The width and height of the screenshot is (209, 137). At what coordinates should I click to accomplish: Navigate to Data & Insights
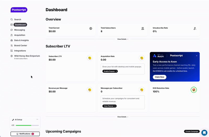coord(21,40)
